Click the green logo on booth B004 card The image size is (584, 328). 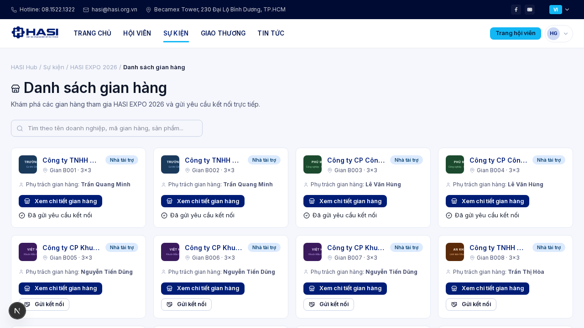pos(455,164)
